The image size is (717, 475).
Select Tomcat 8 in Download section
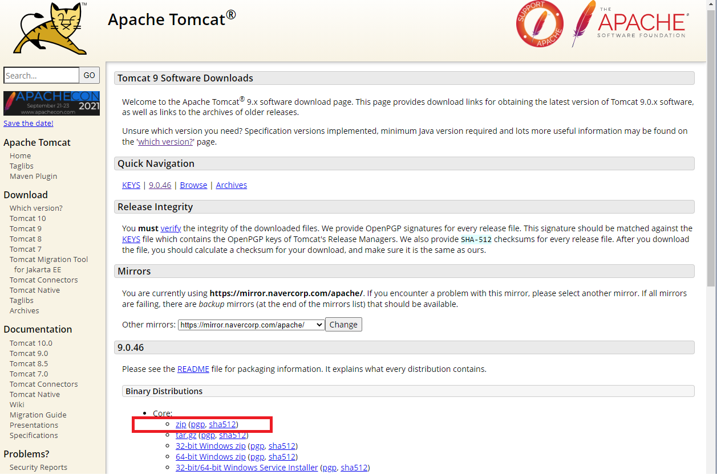[x=26, y=239]
